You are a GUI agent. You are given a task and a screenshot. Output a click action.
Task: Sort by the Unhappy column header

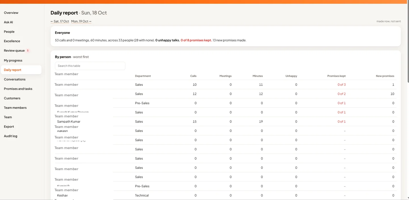(x=291, y=76)
